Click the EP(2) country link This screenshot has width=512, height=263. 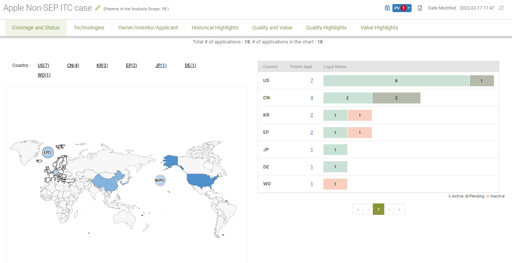pyautogui.click(x=132, y=65)
